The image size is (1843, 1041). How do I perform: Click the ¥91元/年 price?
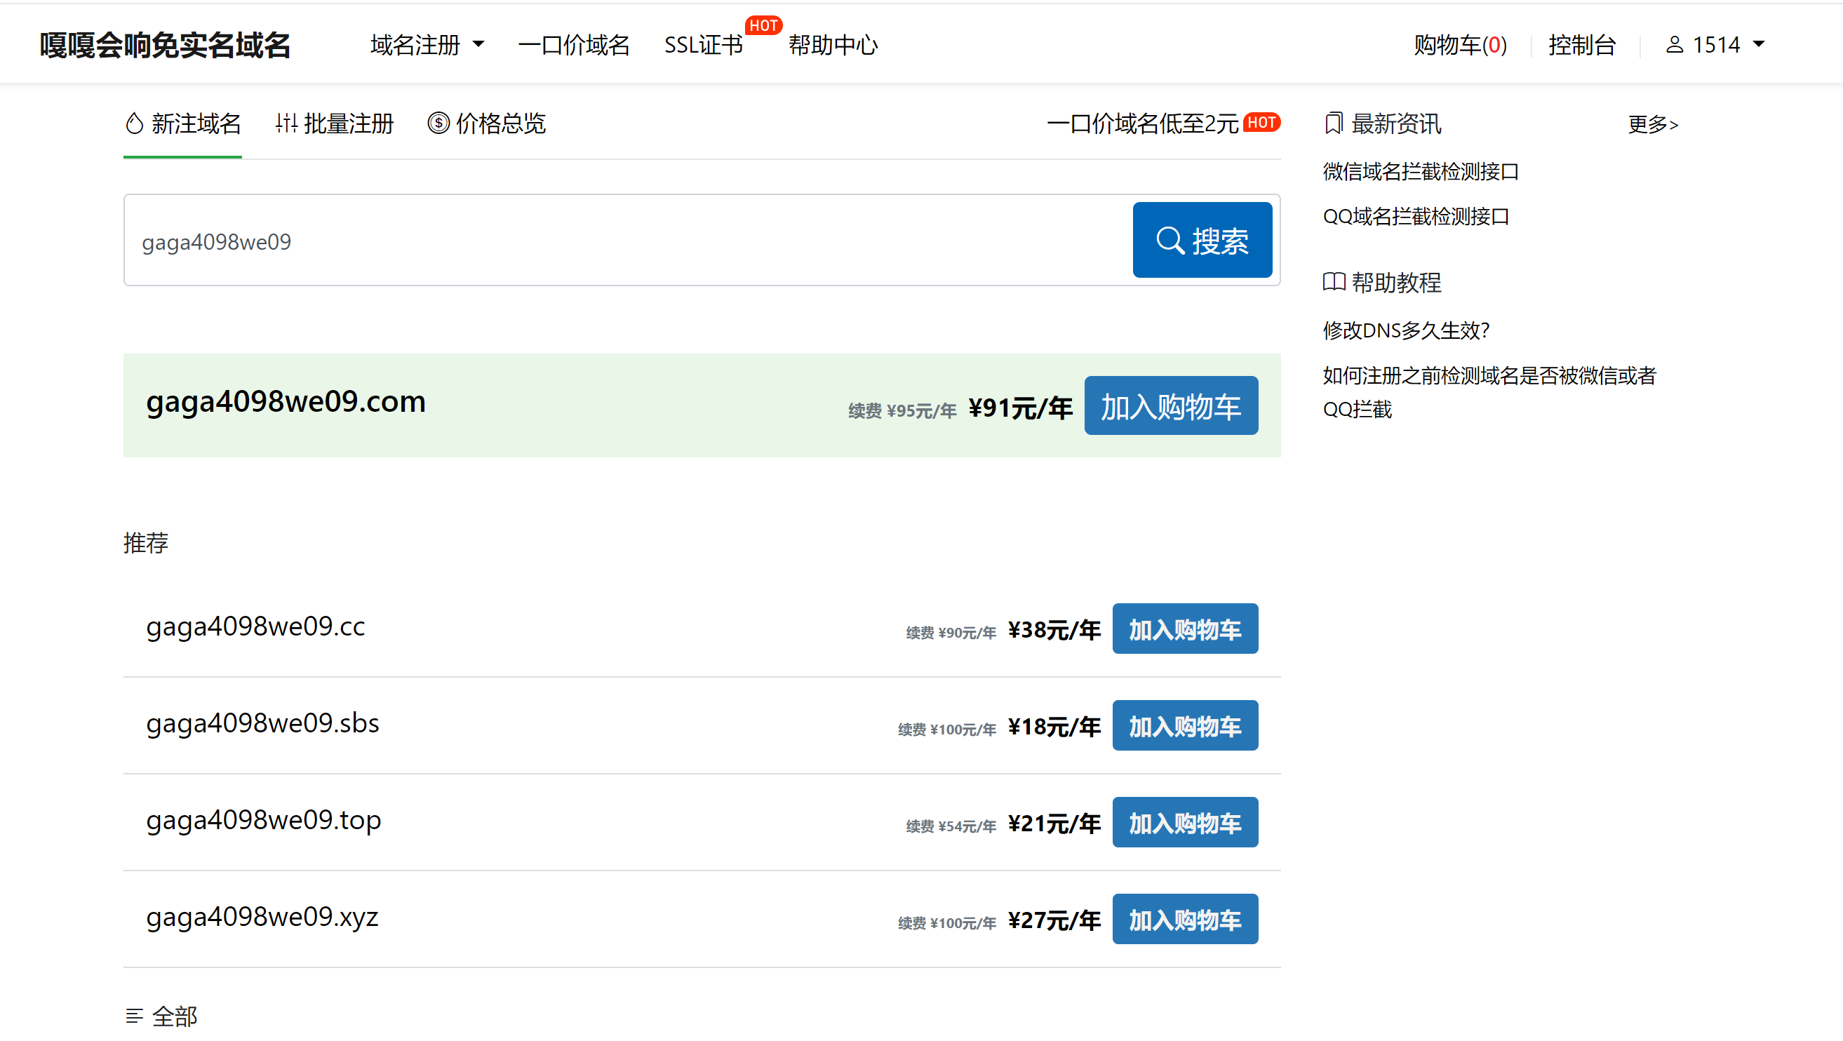click(1020, 408)
